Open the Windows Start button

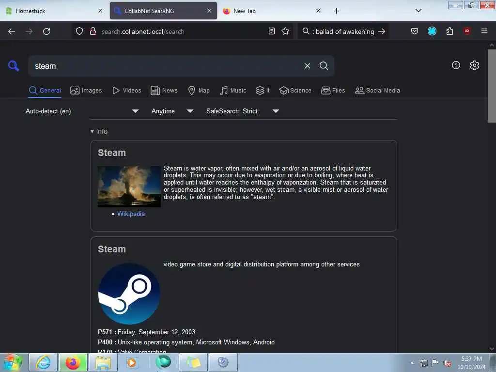tap(13, 362)
